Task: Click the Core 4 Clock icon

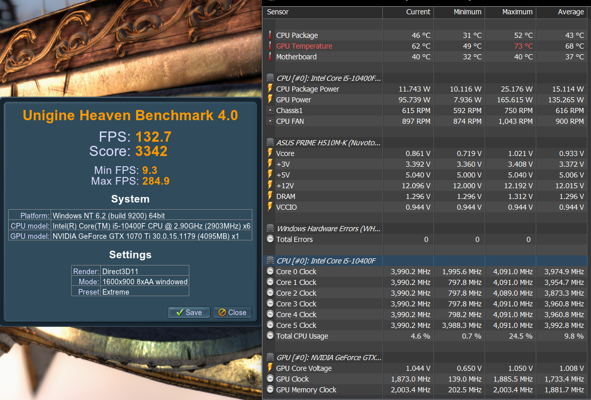Action: click(x=270, y=314)
